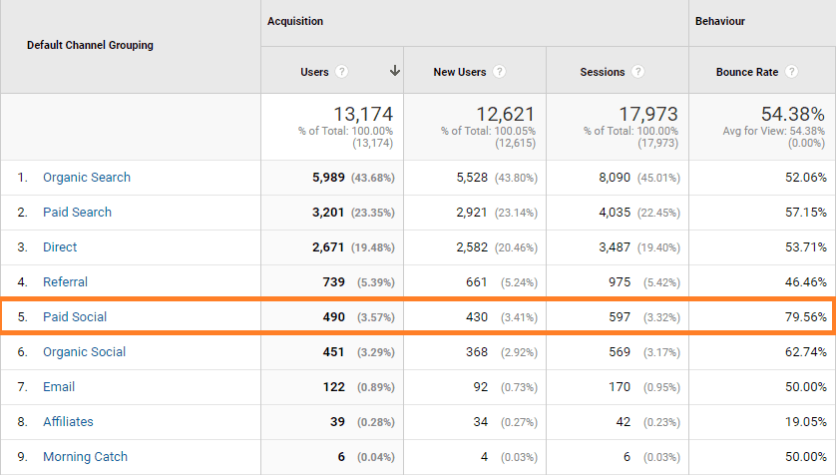Select Email users value 122

point(334,387)
